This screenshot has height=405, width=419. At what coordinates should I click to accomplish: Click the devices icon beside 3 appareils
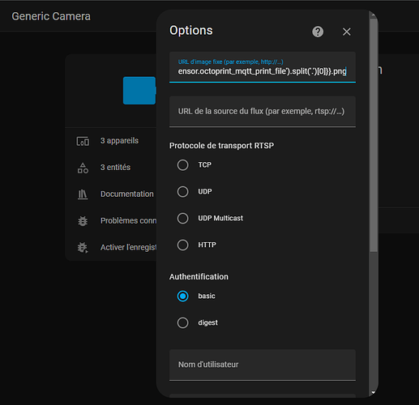(83, 141)
